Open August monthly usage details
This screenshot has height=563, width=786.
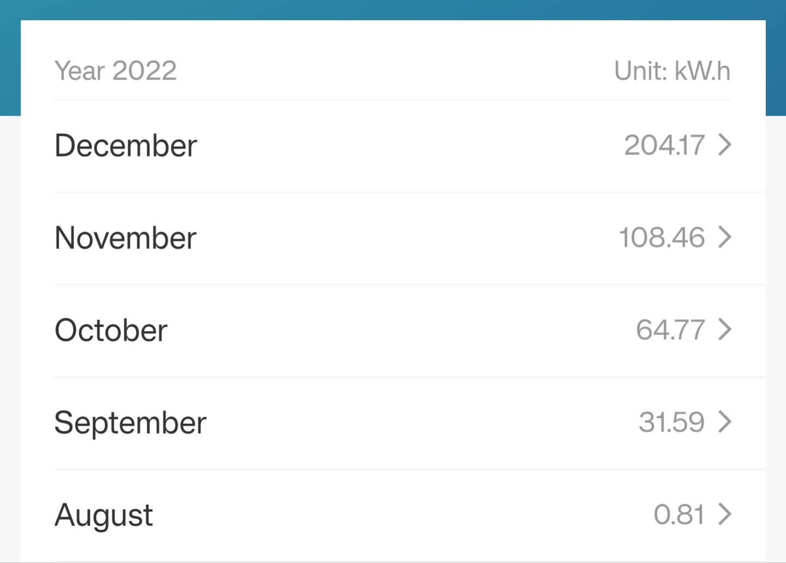point(393,515)
